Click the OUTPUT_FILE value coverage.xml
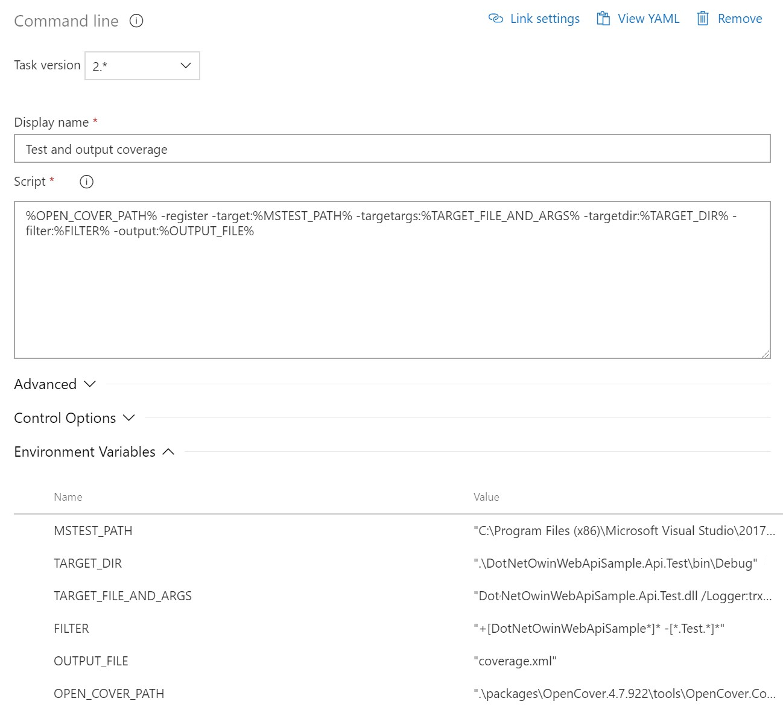This screenshot has width=783, height=707. (x=515, y=661)
